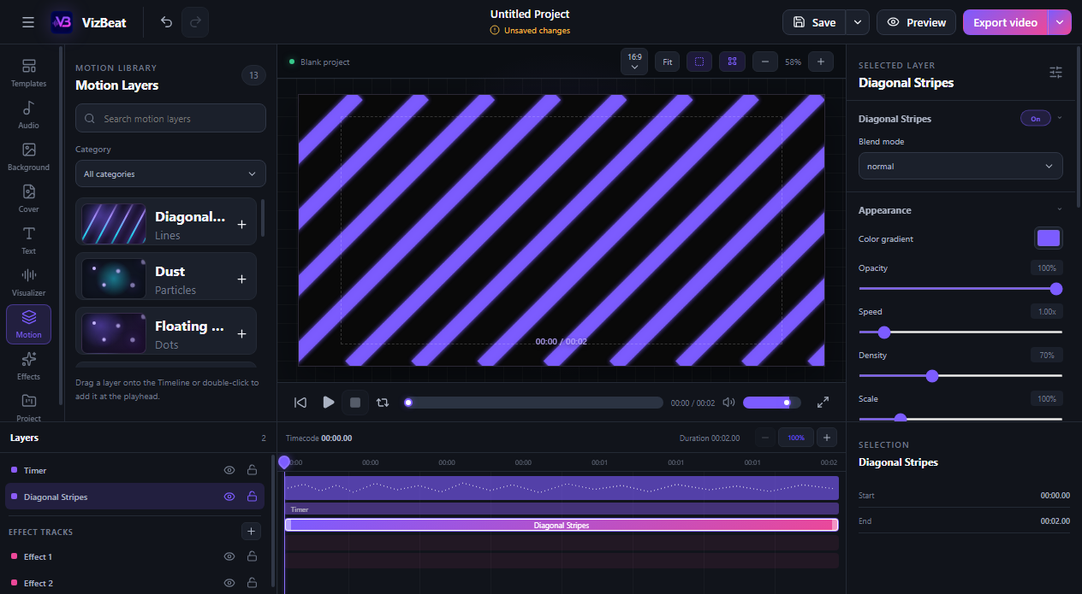Click the timeline 100% zoom button

tap(796, 438)
